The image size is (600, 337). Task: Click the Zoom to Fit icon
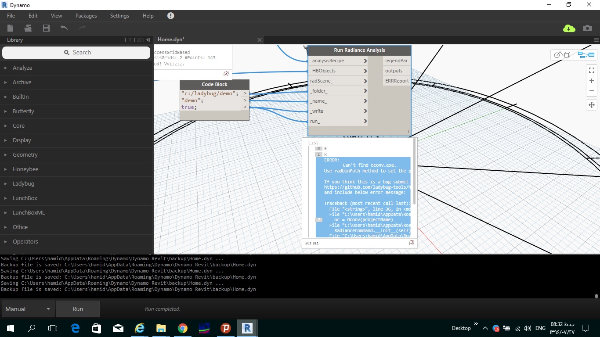point(591,69)
